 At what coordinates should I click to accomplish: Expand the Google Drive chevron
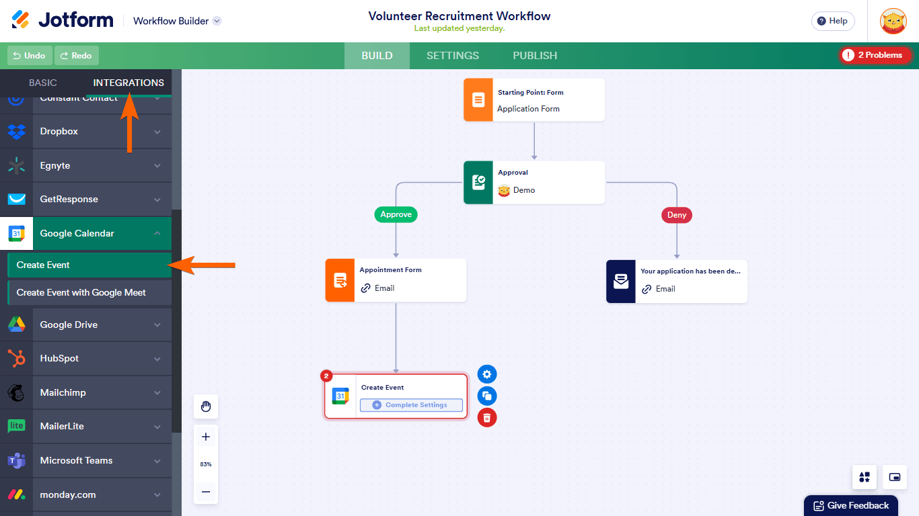tap(157, 325)
